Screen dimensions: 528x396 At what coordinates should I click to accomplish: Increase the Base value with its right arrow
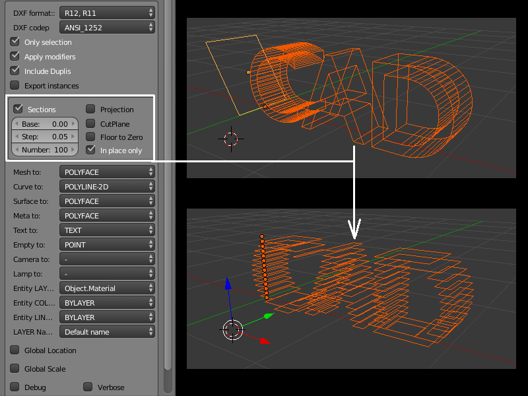coord(73,124)
